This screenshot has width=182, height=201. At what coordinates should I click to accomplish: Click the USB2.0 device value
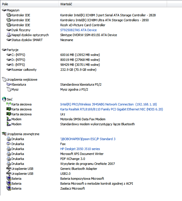pos(65,174)
